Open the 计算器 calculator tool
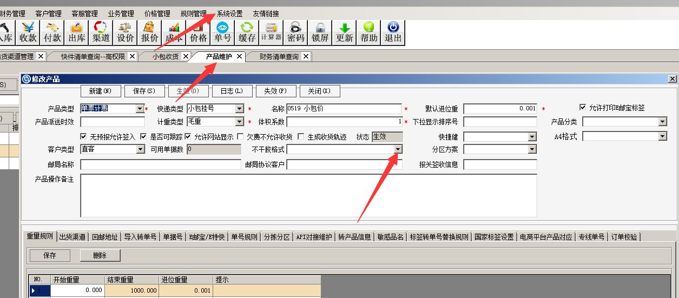This screenshot has height=298, width=679. point(271,32)
